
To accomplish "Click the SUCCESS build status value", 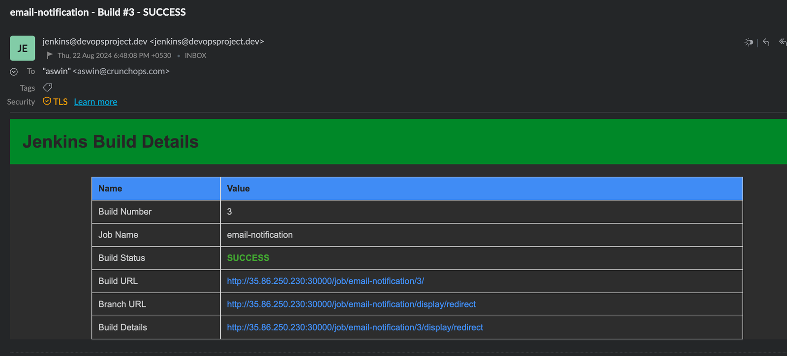I will [248, 258].
